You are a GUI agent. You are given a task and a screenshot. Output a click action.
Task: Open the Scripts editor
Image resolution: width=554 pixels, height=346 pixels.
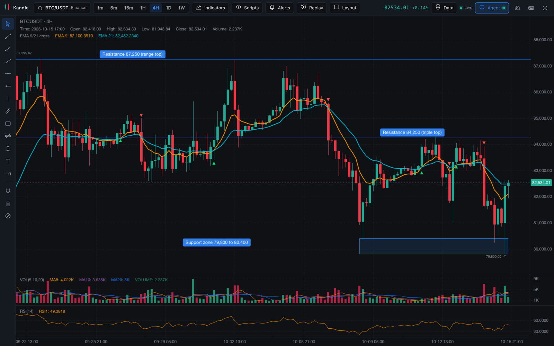tap(247, 8)
